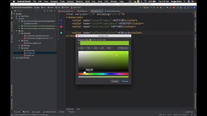The height and width of the screenshot is (116, 207).
Task: Click the green G value field
Action: click(x=96, y=48)
